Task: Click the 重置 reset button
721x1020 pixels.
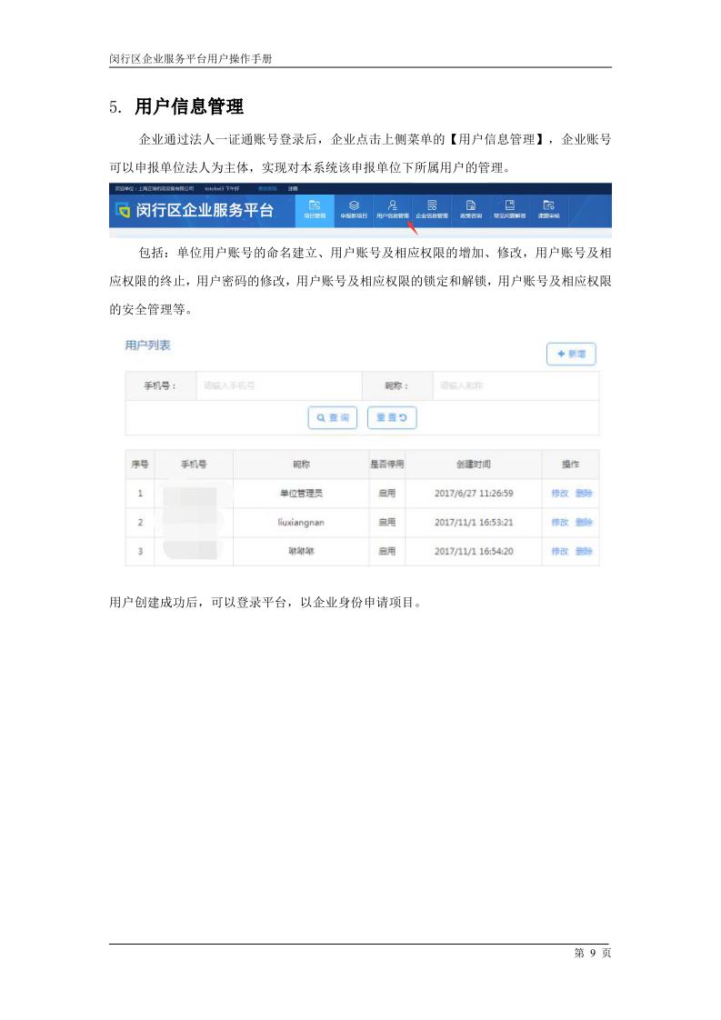Action: coord(392,417)
